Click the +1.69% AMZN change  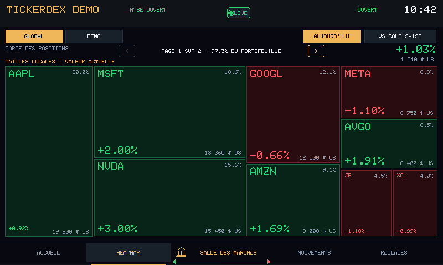(270, 229)
